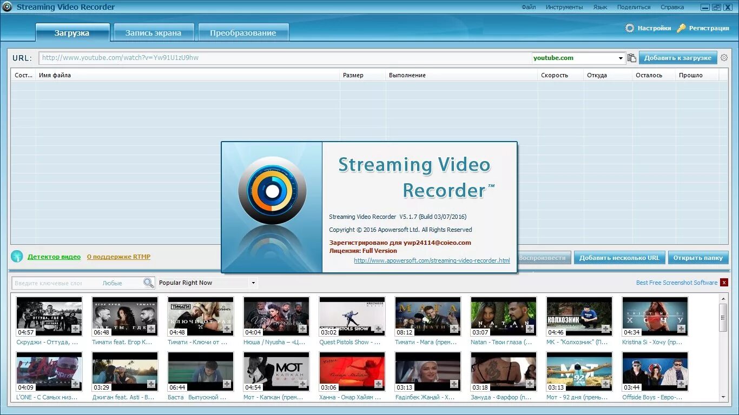Open the Детектор видео link

54,257
